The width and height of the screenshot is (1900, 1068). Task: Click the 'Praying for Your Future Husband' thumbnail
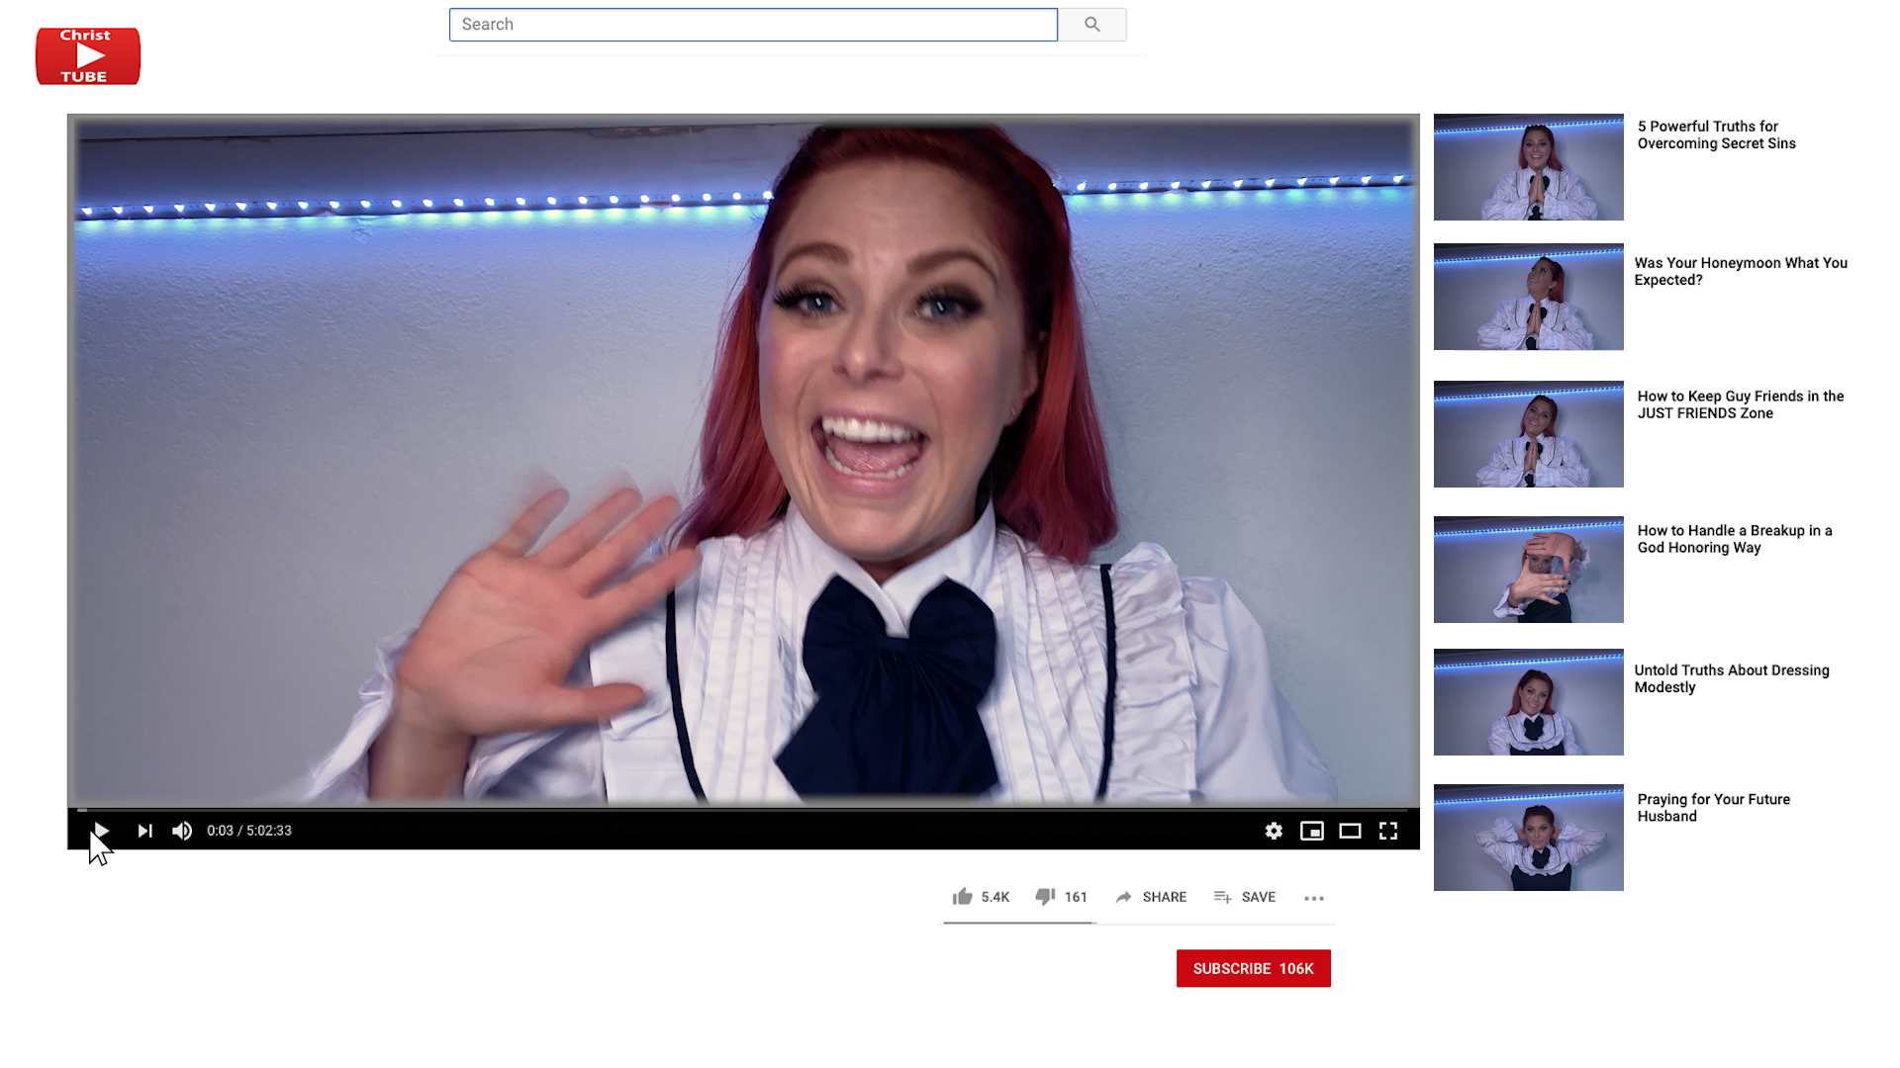click(1527, 837)
